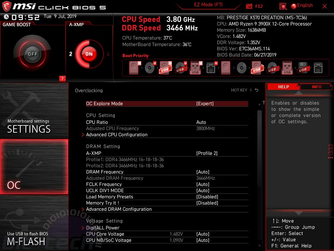The image size is (334, 251).
Task: Open CPU Core Voltage [Auto] option
Action: click(x=203, y=234)
